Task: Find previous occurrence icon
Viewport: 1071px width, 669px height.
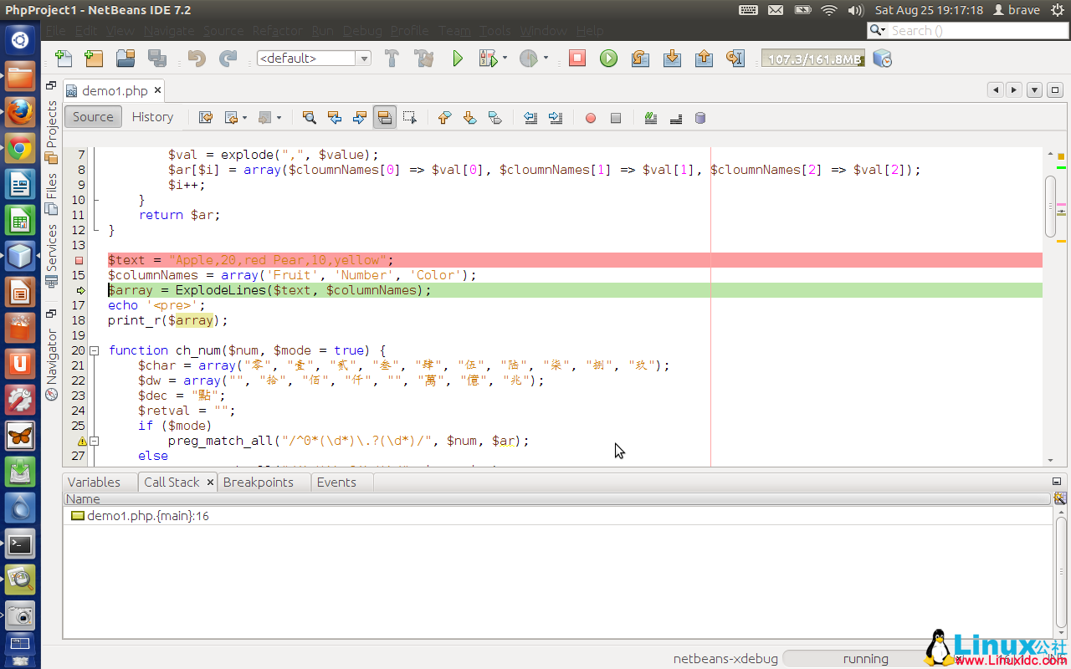Action: tap(335, 118)
